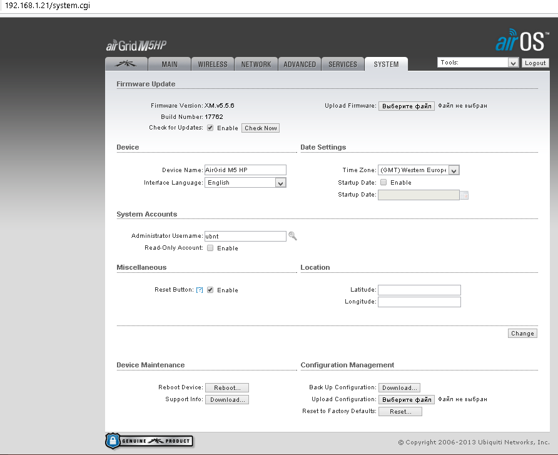Click firmware version text XM.v5.5.6
558x455 pixels.
coord(219,105)
